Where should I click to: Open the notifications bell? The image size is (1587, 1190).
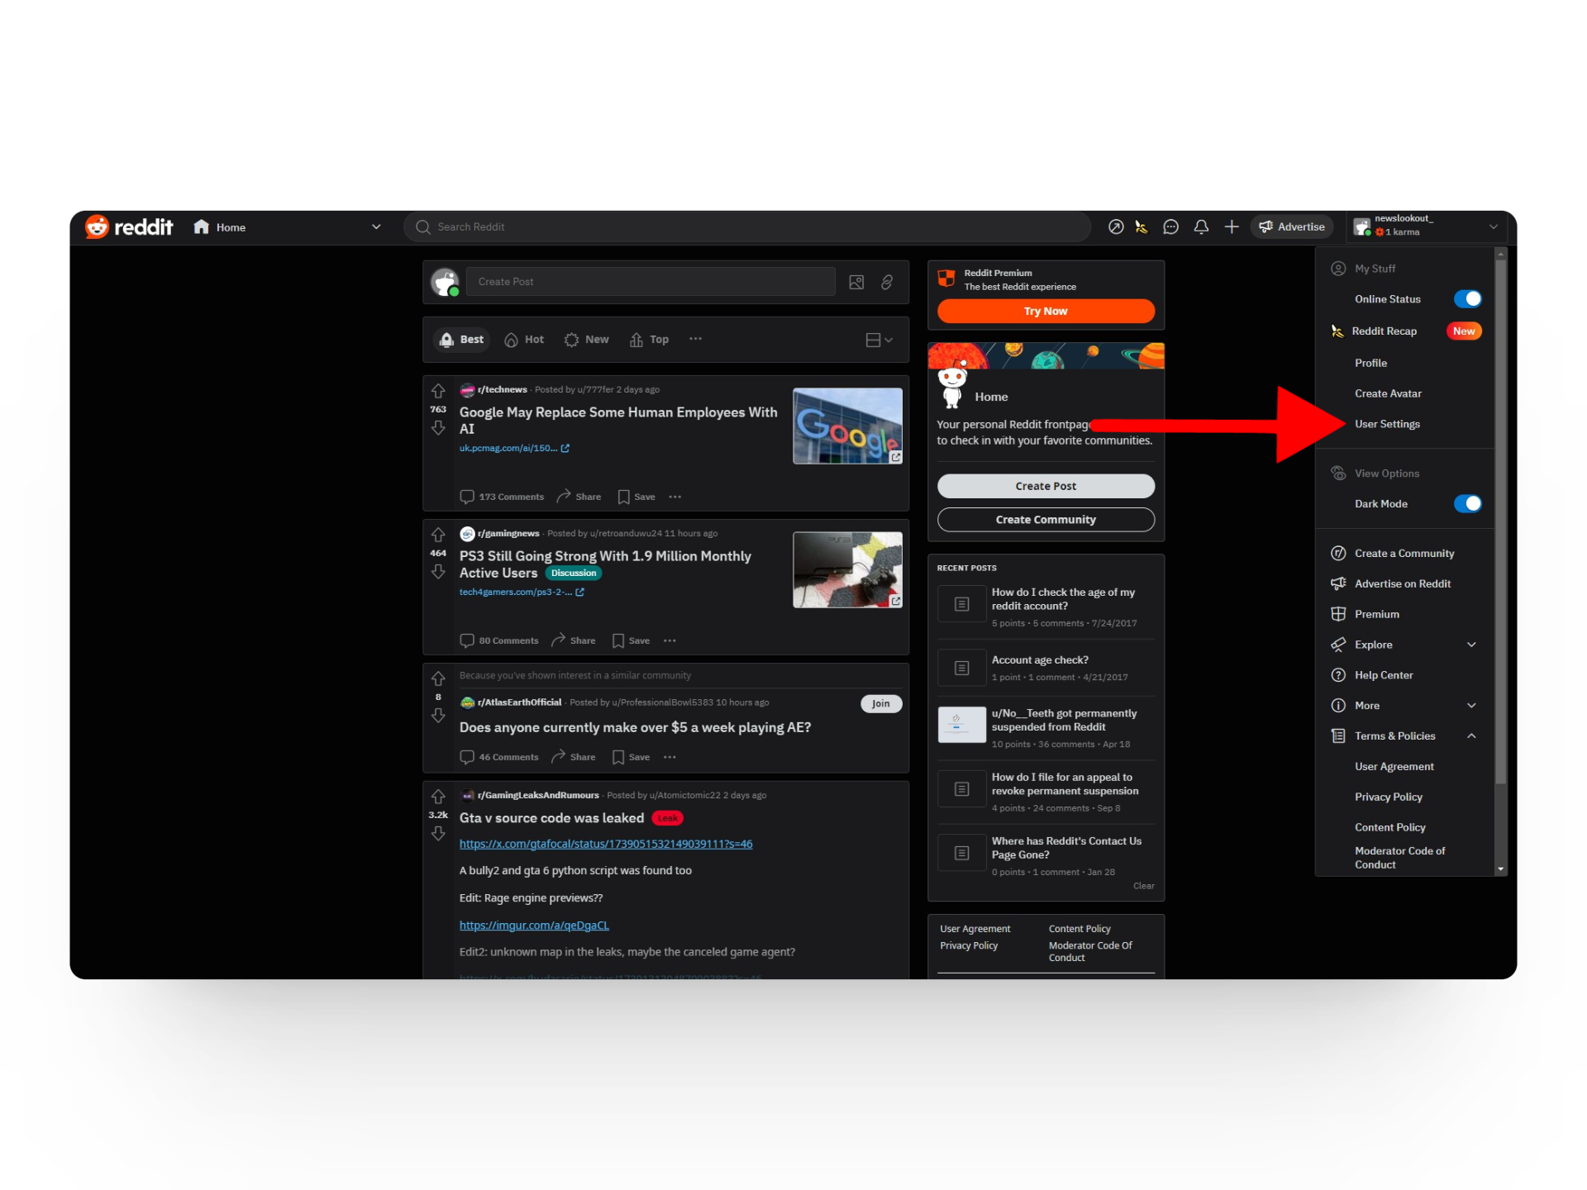(1201, 226)
